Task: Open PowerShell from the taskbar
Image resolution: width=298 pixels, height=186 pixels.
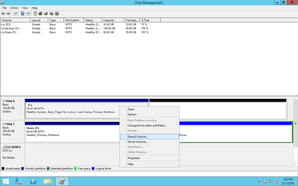Action: click(33, 181)
